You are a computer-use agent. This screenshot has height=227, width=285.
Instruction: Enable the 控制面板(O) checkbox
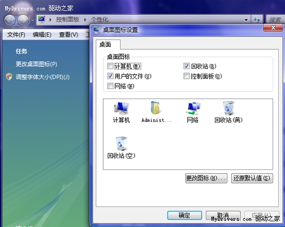pos(187,76)
